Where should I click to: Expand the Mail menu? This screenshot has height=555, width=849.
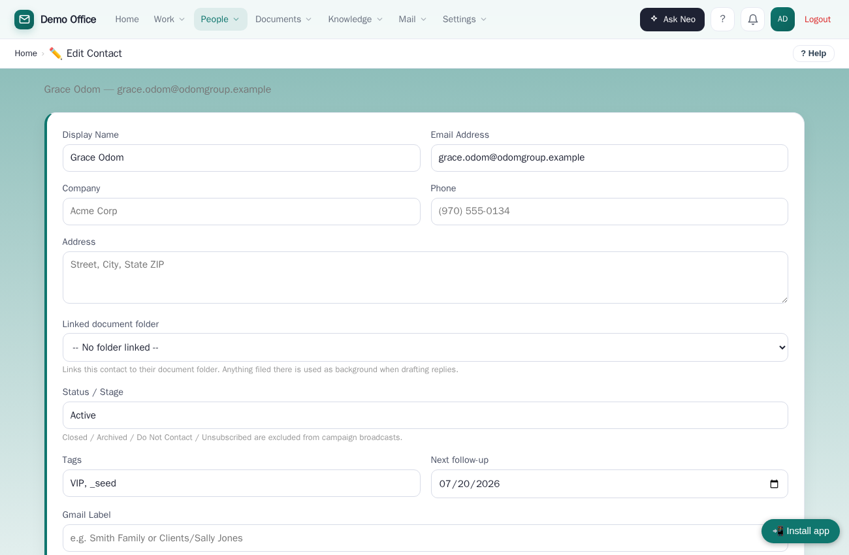[413, 20]
